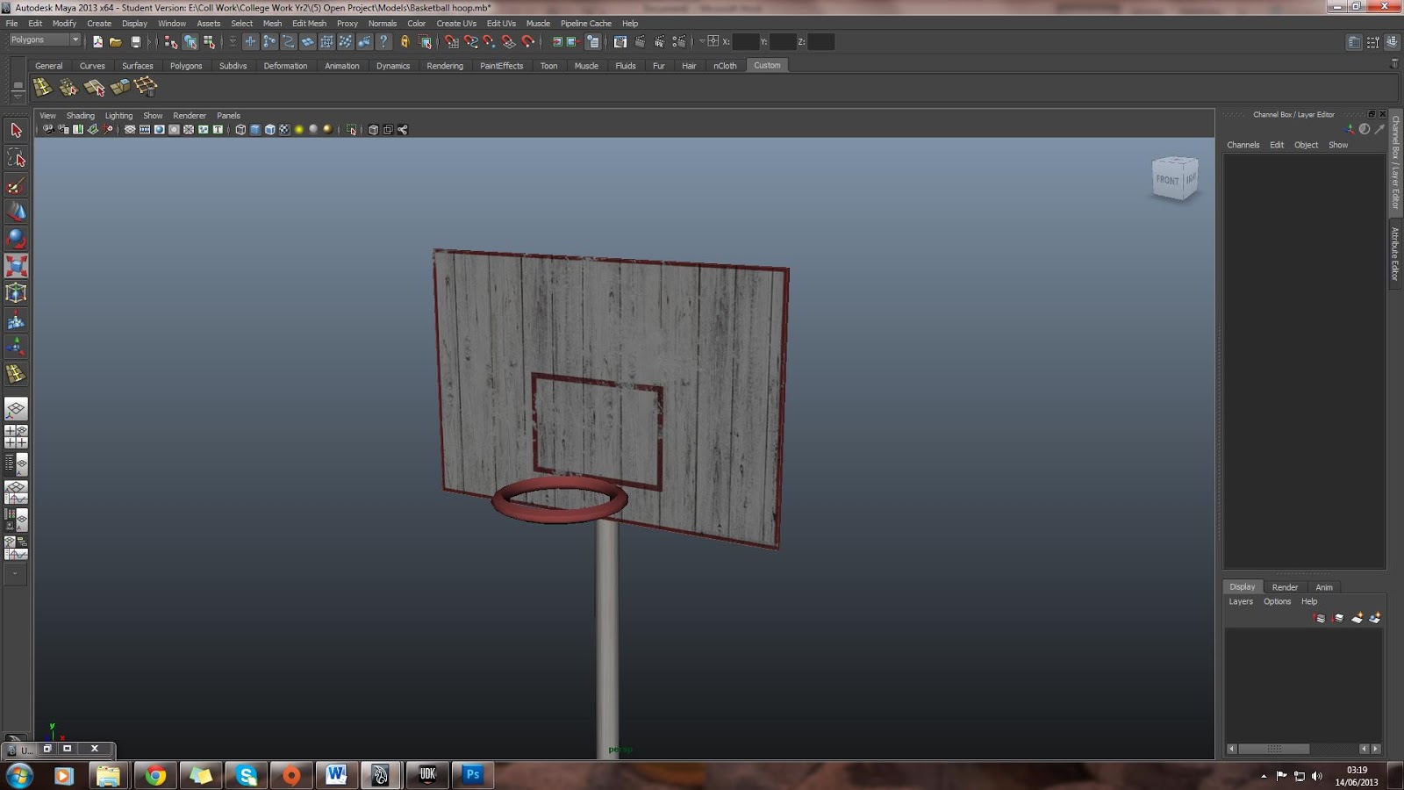Viewport: 1404px width, 790px height.
Task: Switch to single perspective view layout
Action: 16,409
